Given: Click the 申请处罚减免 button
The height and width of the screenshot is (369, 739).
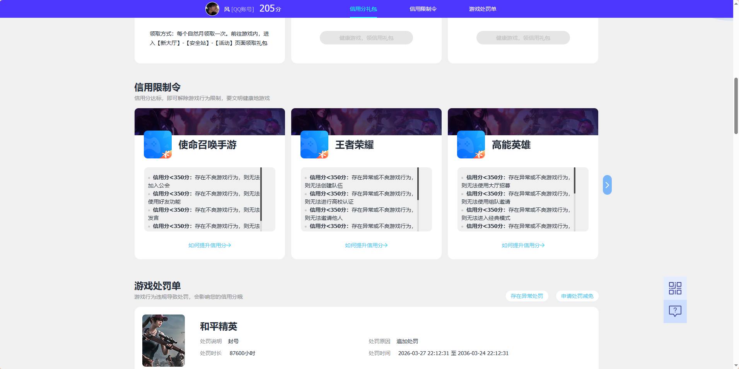Looking at the screenshot, I should 577,296.
